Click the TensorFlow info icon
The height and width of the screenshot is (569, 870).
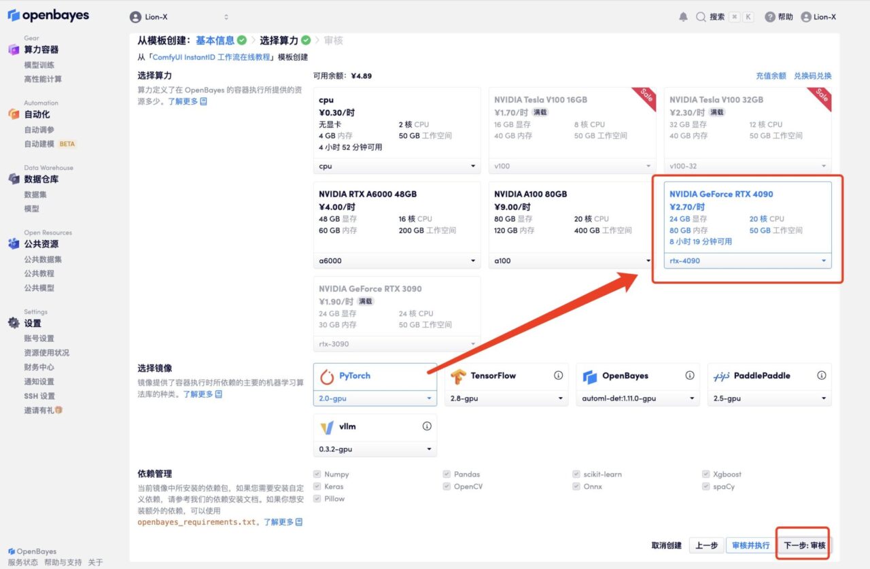point(558,375)
